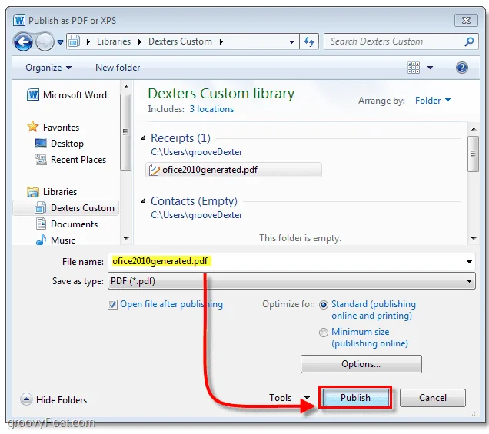Click file list scroll down arrow
Screen dimensions: 489x434
(474, 239)
